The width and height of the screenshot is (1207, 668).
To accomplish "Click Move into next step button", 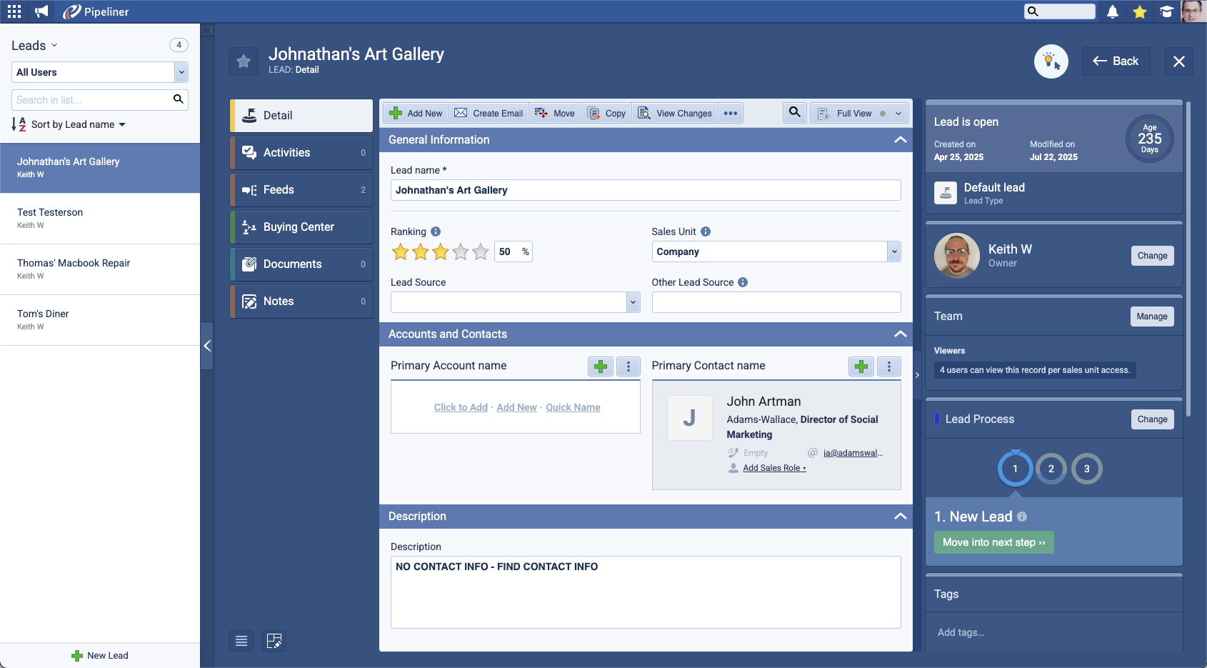I will click(x=993, y=542).
